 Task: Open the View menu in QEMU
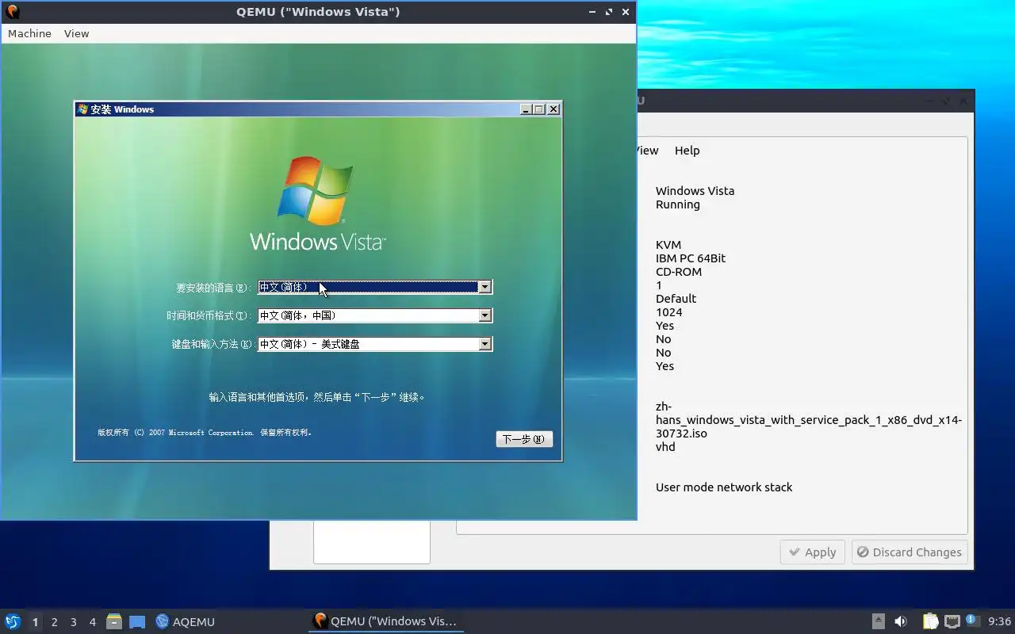click(x=76, y=33)
